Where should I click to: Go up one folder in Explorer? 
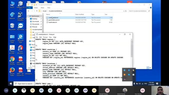(37, 11)
